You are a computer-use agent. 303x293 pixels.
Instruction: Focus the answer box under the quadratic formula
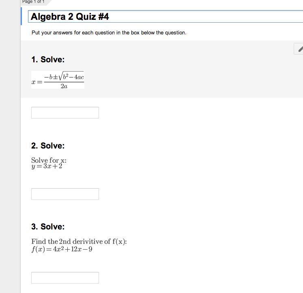65,113
